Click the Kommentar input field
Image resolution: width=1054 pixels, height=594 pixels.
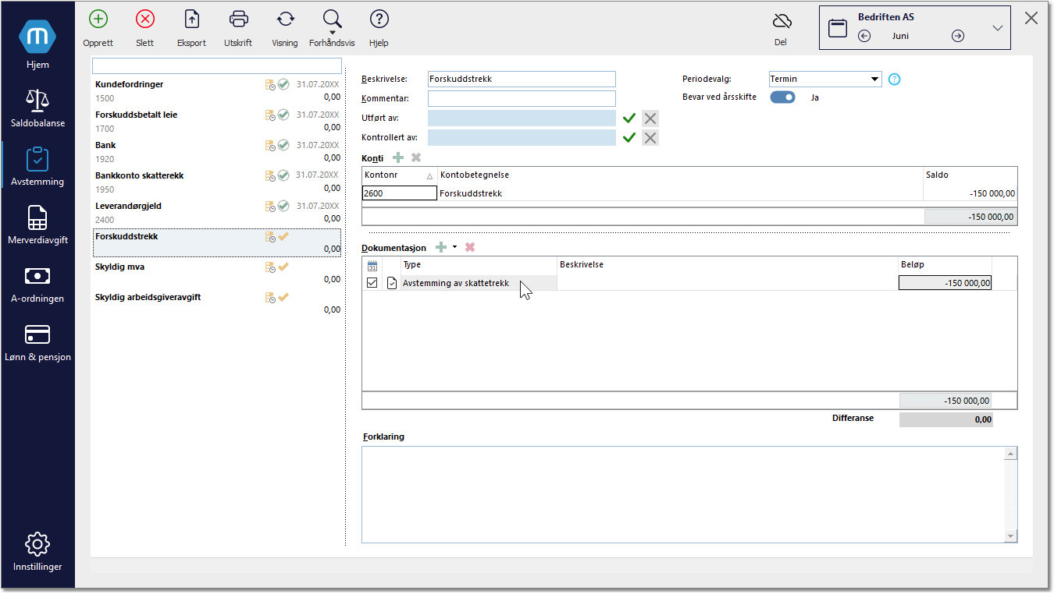tap(522, 98)
